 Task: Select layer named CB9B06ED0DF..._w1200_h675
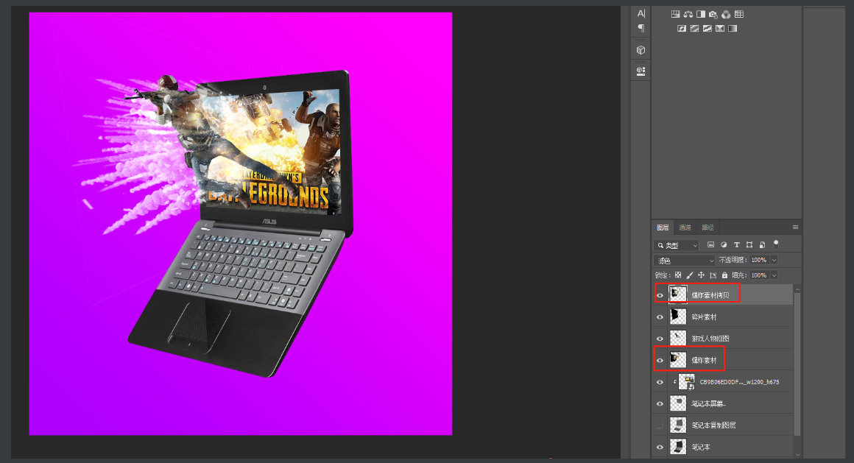pyautogui.click(x=739, y=382)
